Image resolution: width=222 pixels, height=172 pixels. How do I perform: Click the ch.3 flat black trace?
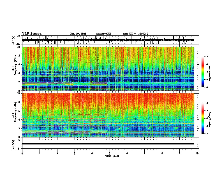tap(108, 144)
